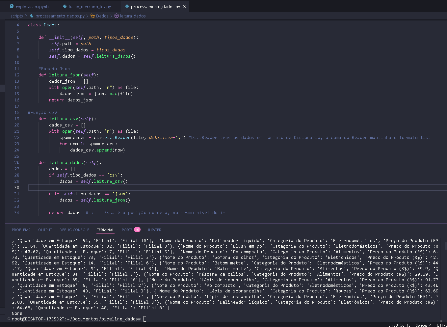Open the Dados class breadcrumb
This screenshot has height=327, width=447.
tap(102, 16)
